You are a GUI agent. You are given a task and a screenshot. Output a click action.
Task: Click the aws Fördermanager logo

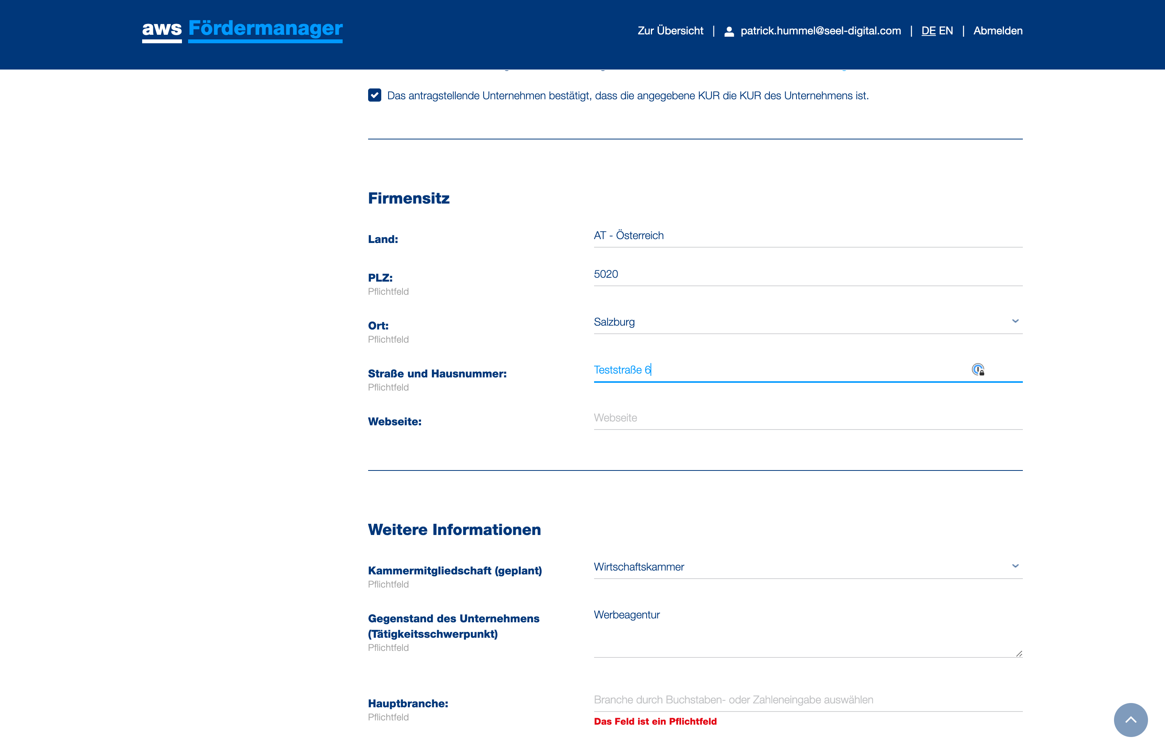click(242, 31)
